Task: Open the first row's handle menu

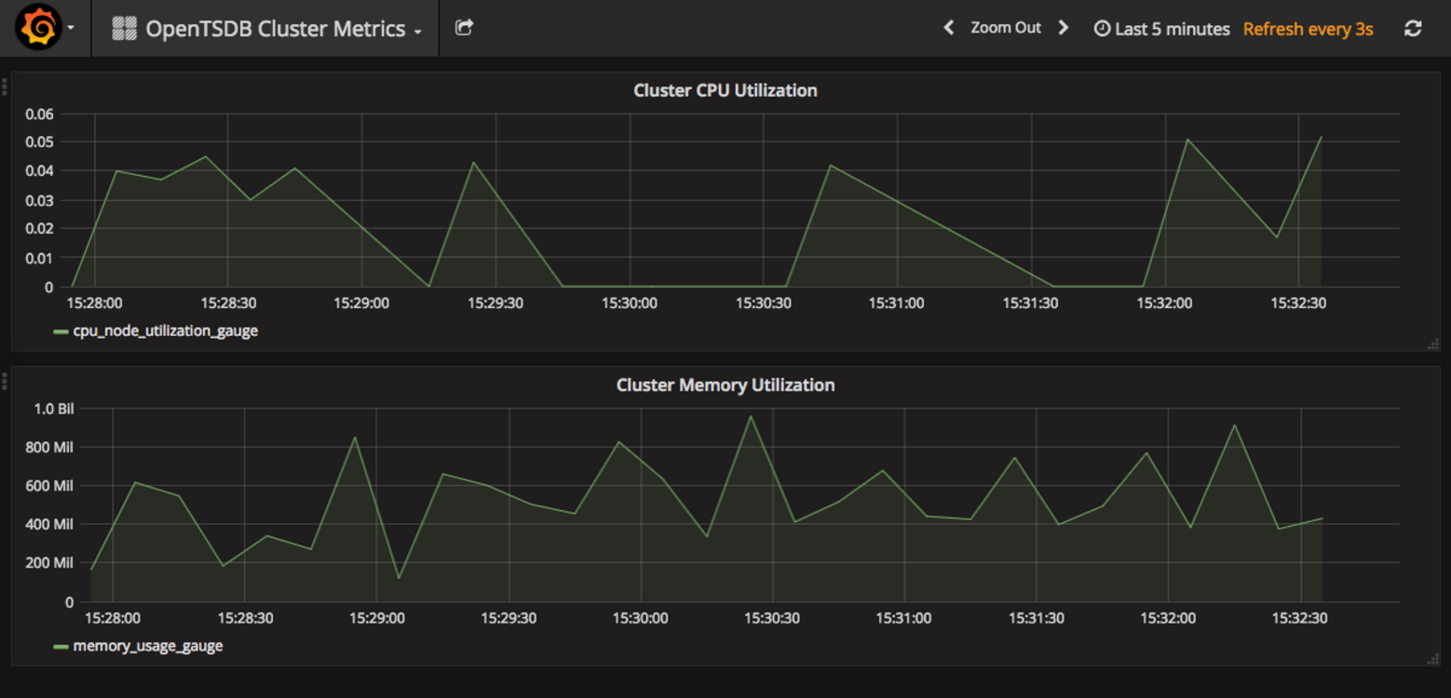Action: click(5, 87)
